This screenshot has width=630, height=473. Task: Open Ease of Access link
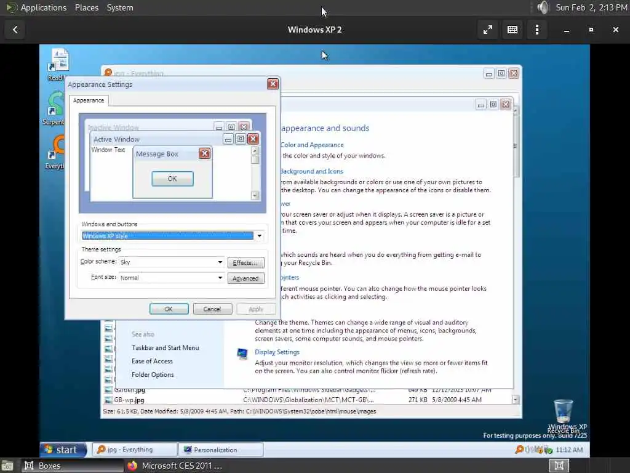[x=153, y=361]
